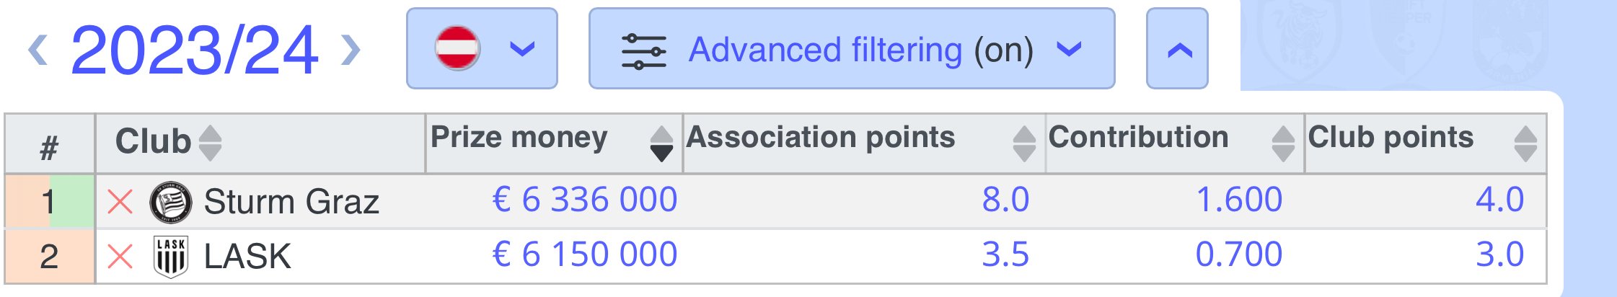1617x297 pixels.
Task: Click Sturm Graz prize money € 6 336 000
Action: tap(585, 200)
